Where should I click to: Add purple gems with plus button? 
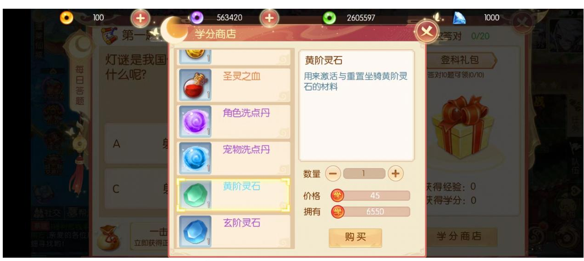click(x=270, y=18)
